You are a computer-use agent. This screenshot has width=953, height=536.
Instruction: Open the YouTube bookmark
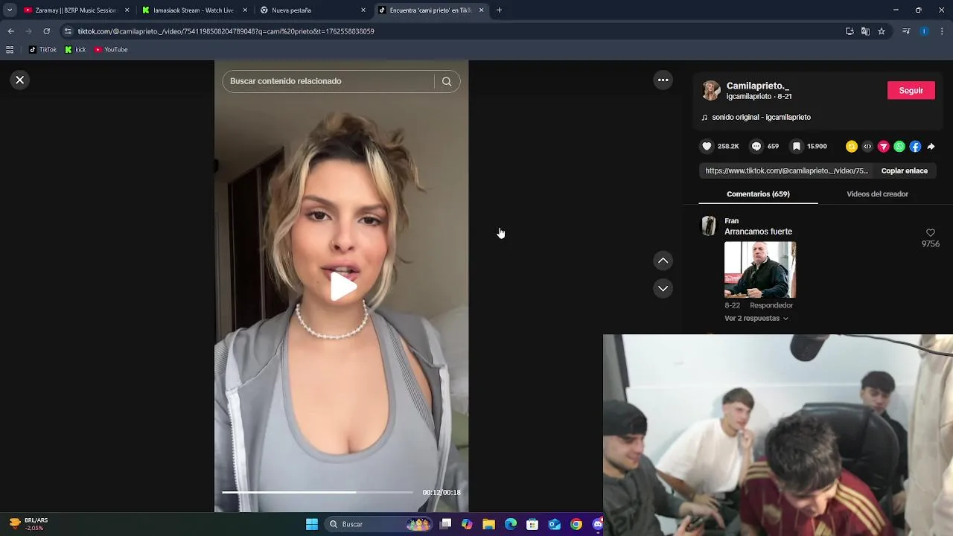(111, 50)
